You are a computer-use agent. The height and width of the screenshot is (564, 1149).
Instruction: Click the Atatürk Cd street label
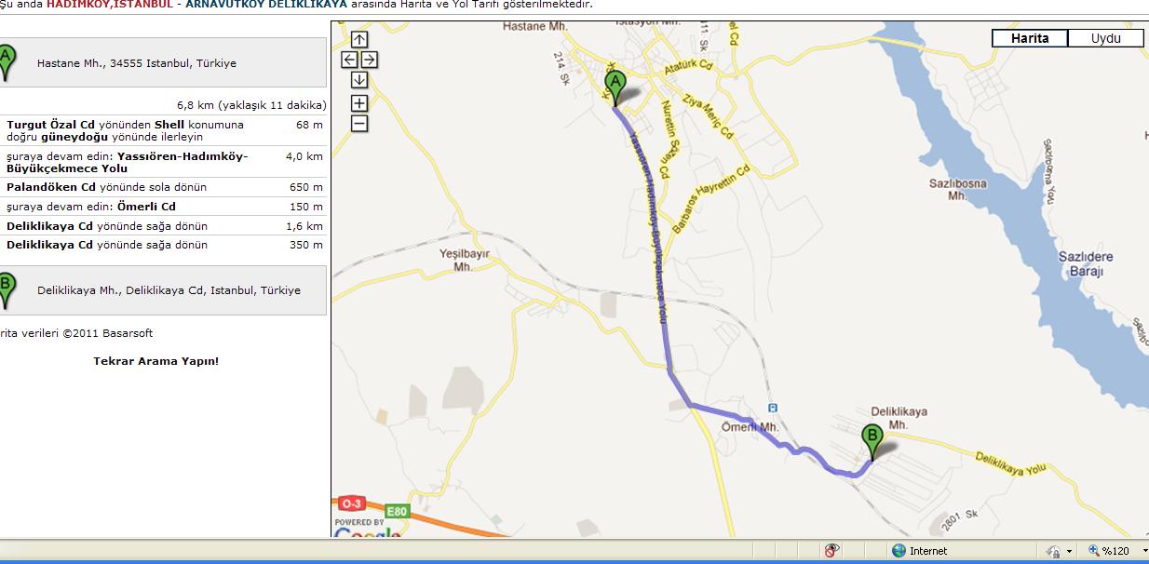[689, 66]
